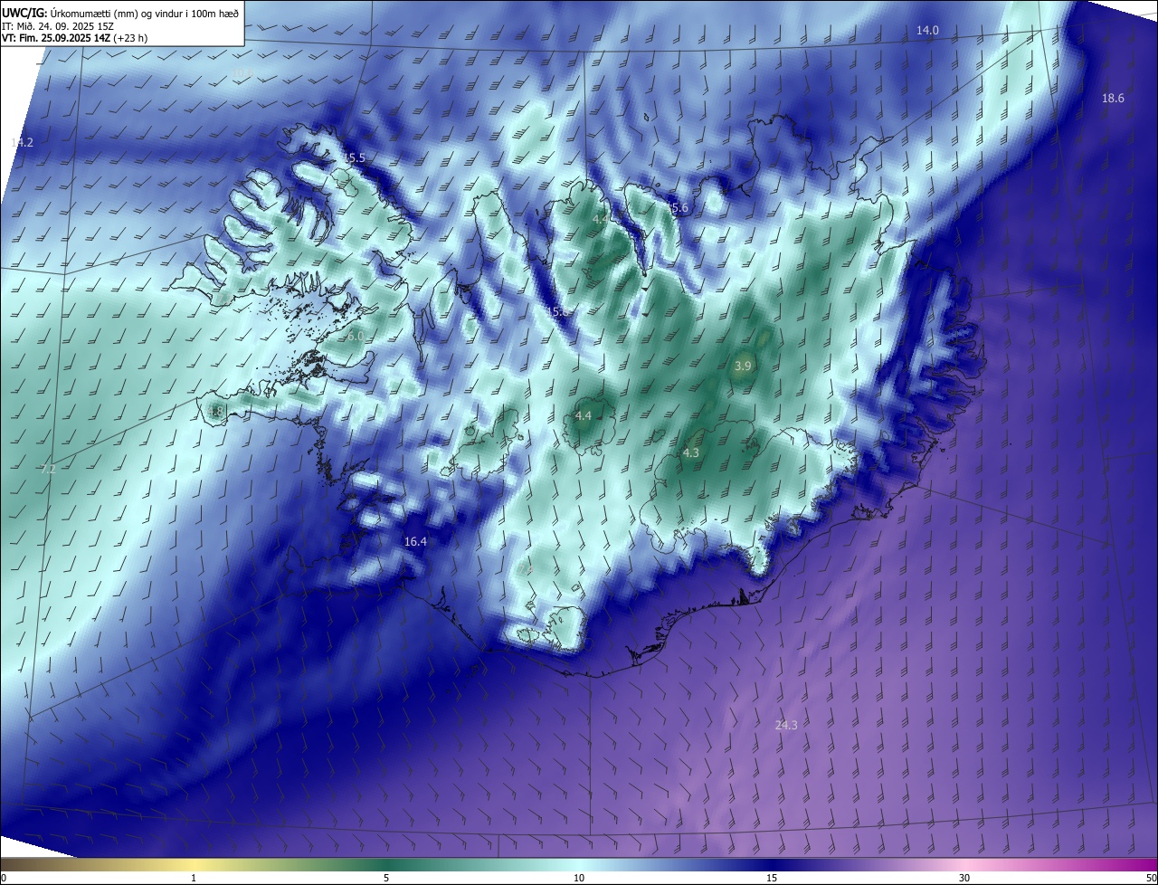Click the 4.3 value on the glacier
Viewport: 1158px width, 885px height.
point(691,453)
